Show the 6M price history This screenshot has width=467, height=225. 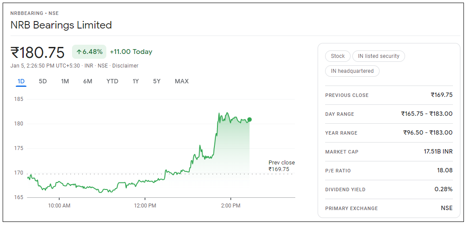pos(88,81)
